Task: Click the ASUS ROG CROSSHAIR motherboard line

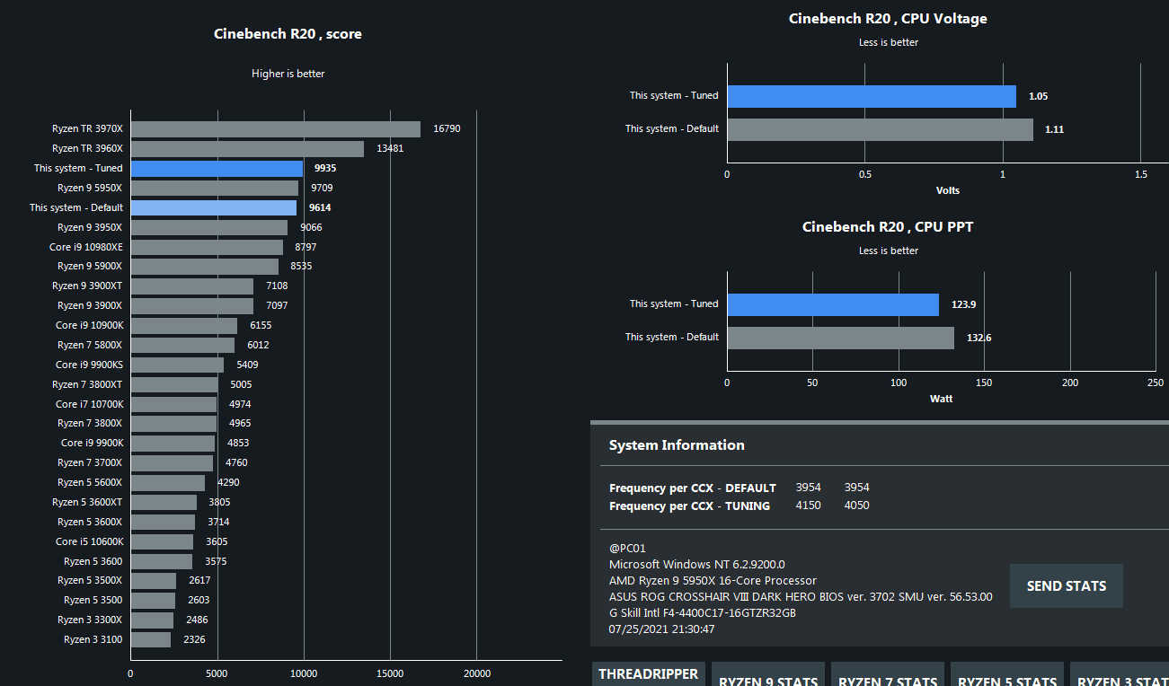Action: (801, 597)
